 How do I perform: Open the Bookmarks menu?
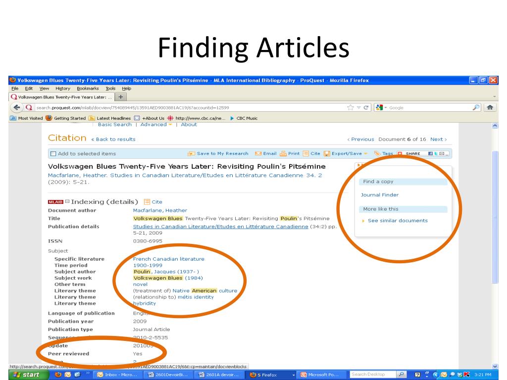(x=88, y=89)
